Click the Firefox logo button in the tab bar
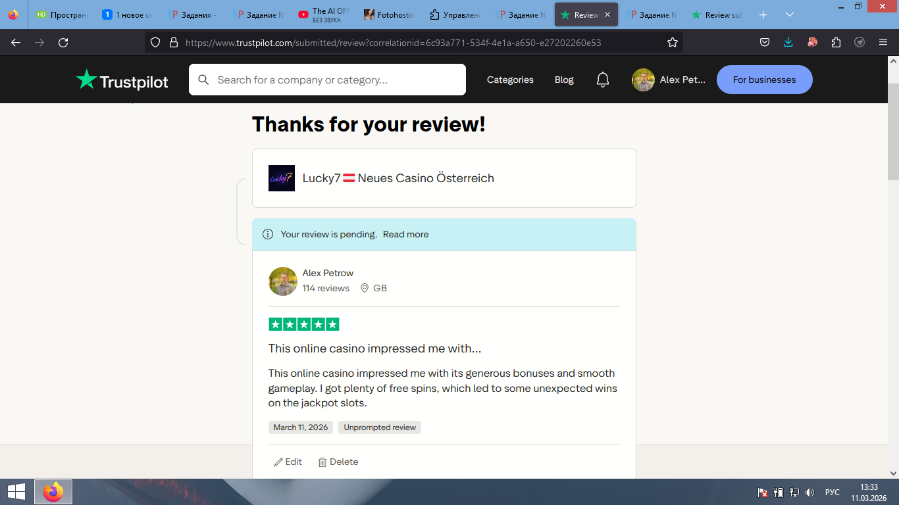This screenshot has width=899, height=505. click(x=14, y=14)
